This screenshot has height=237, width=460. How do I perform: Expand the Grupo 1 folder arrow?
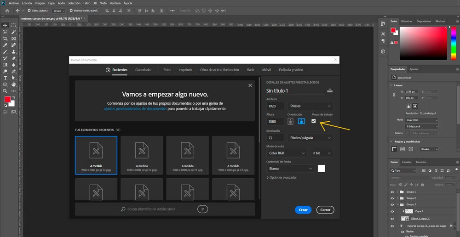(x=398, y=192)
